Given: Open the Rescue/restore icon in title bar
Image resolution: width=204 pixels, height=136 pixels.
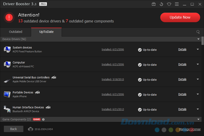Looking at the screenshot, I should click(161, 4).
